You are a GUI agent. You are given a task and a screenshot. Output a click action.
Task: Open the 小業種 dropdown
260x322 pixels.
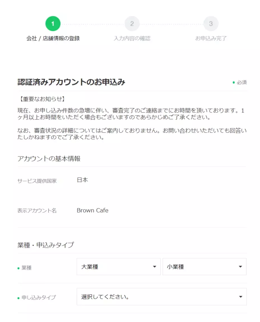[x=204, y=266]
